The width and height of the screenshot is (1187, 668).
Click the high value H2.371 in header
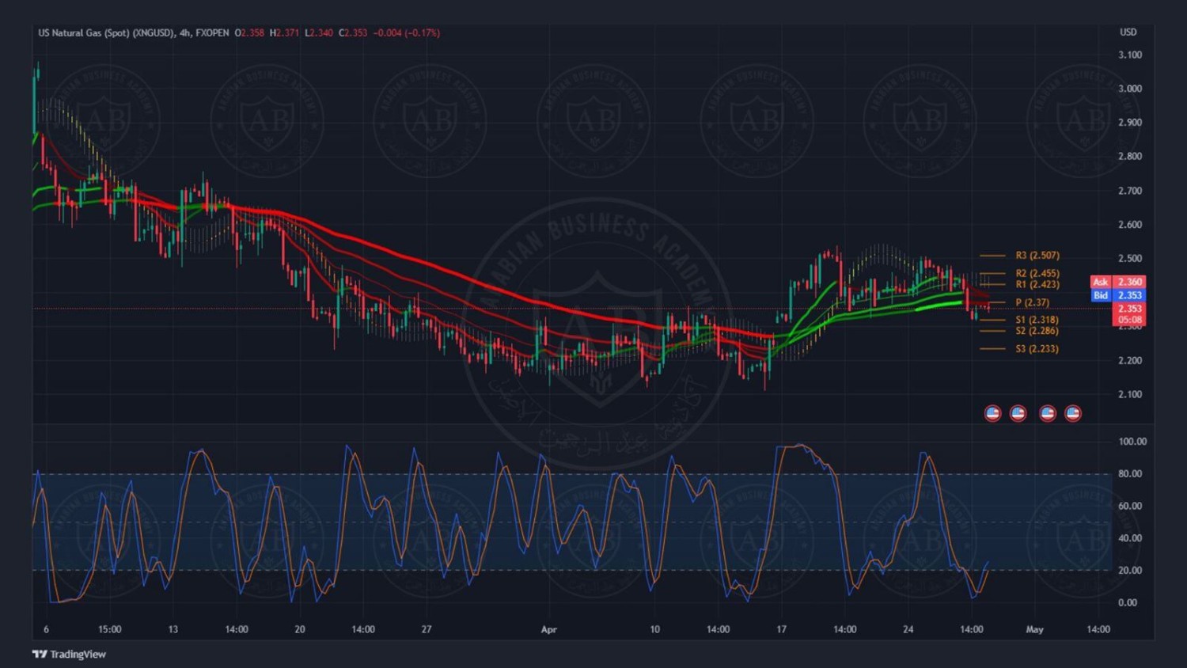click(x=285, y=32)
